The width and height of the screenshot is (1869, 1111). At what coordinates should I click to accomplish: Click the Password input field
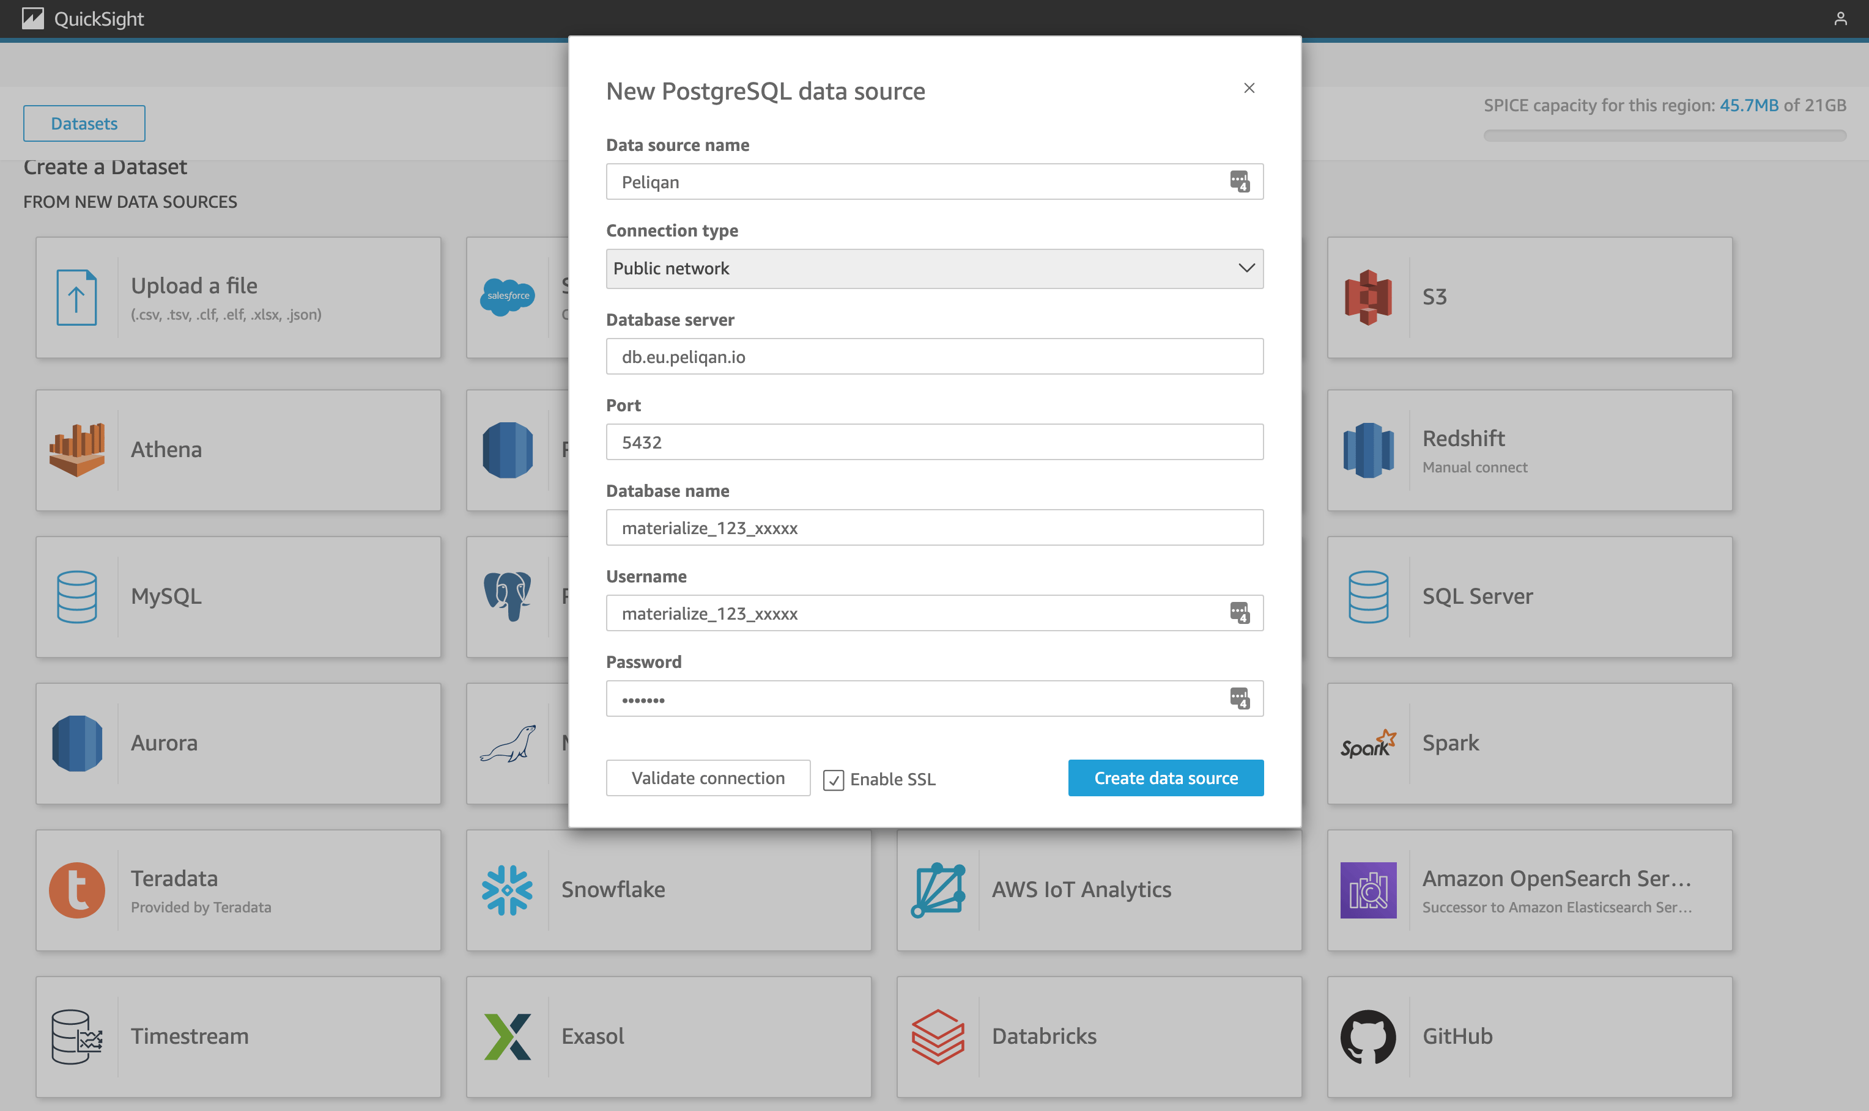click(x=934, y=698)
